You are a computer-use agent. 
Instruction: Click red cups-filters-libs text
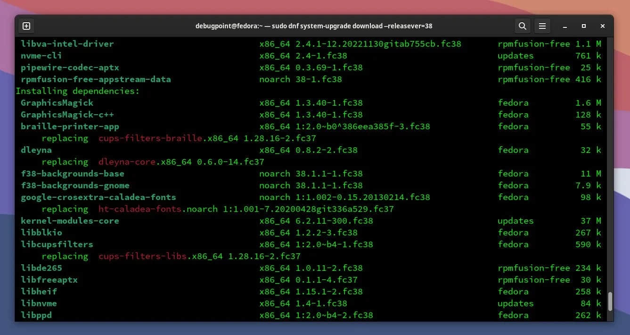point(143,256)
